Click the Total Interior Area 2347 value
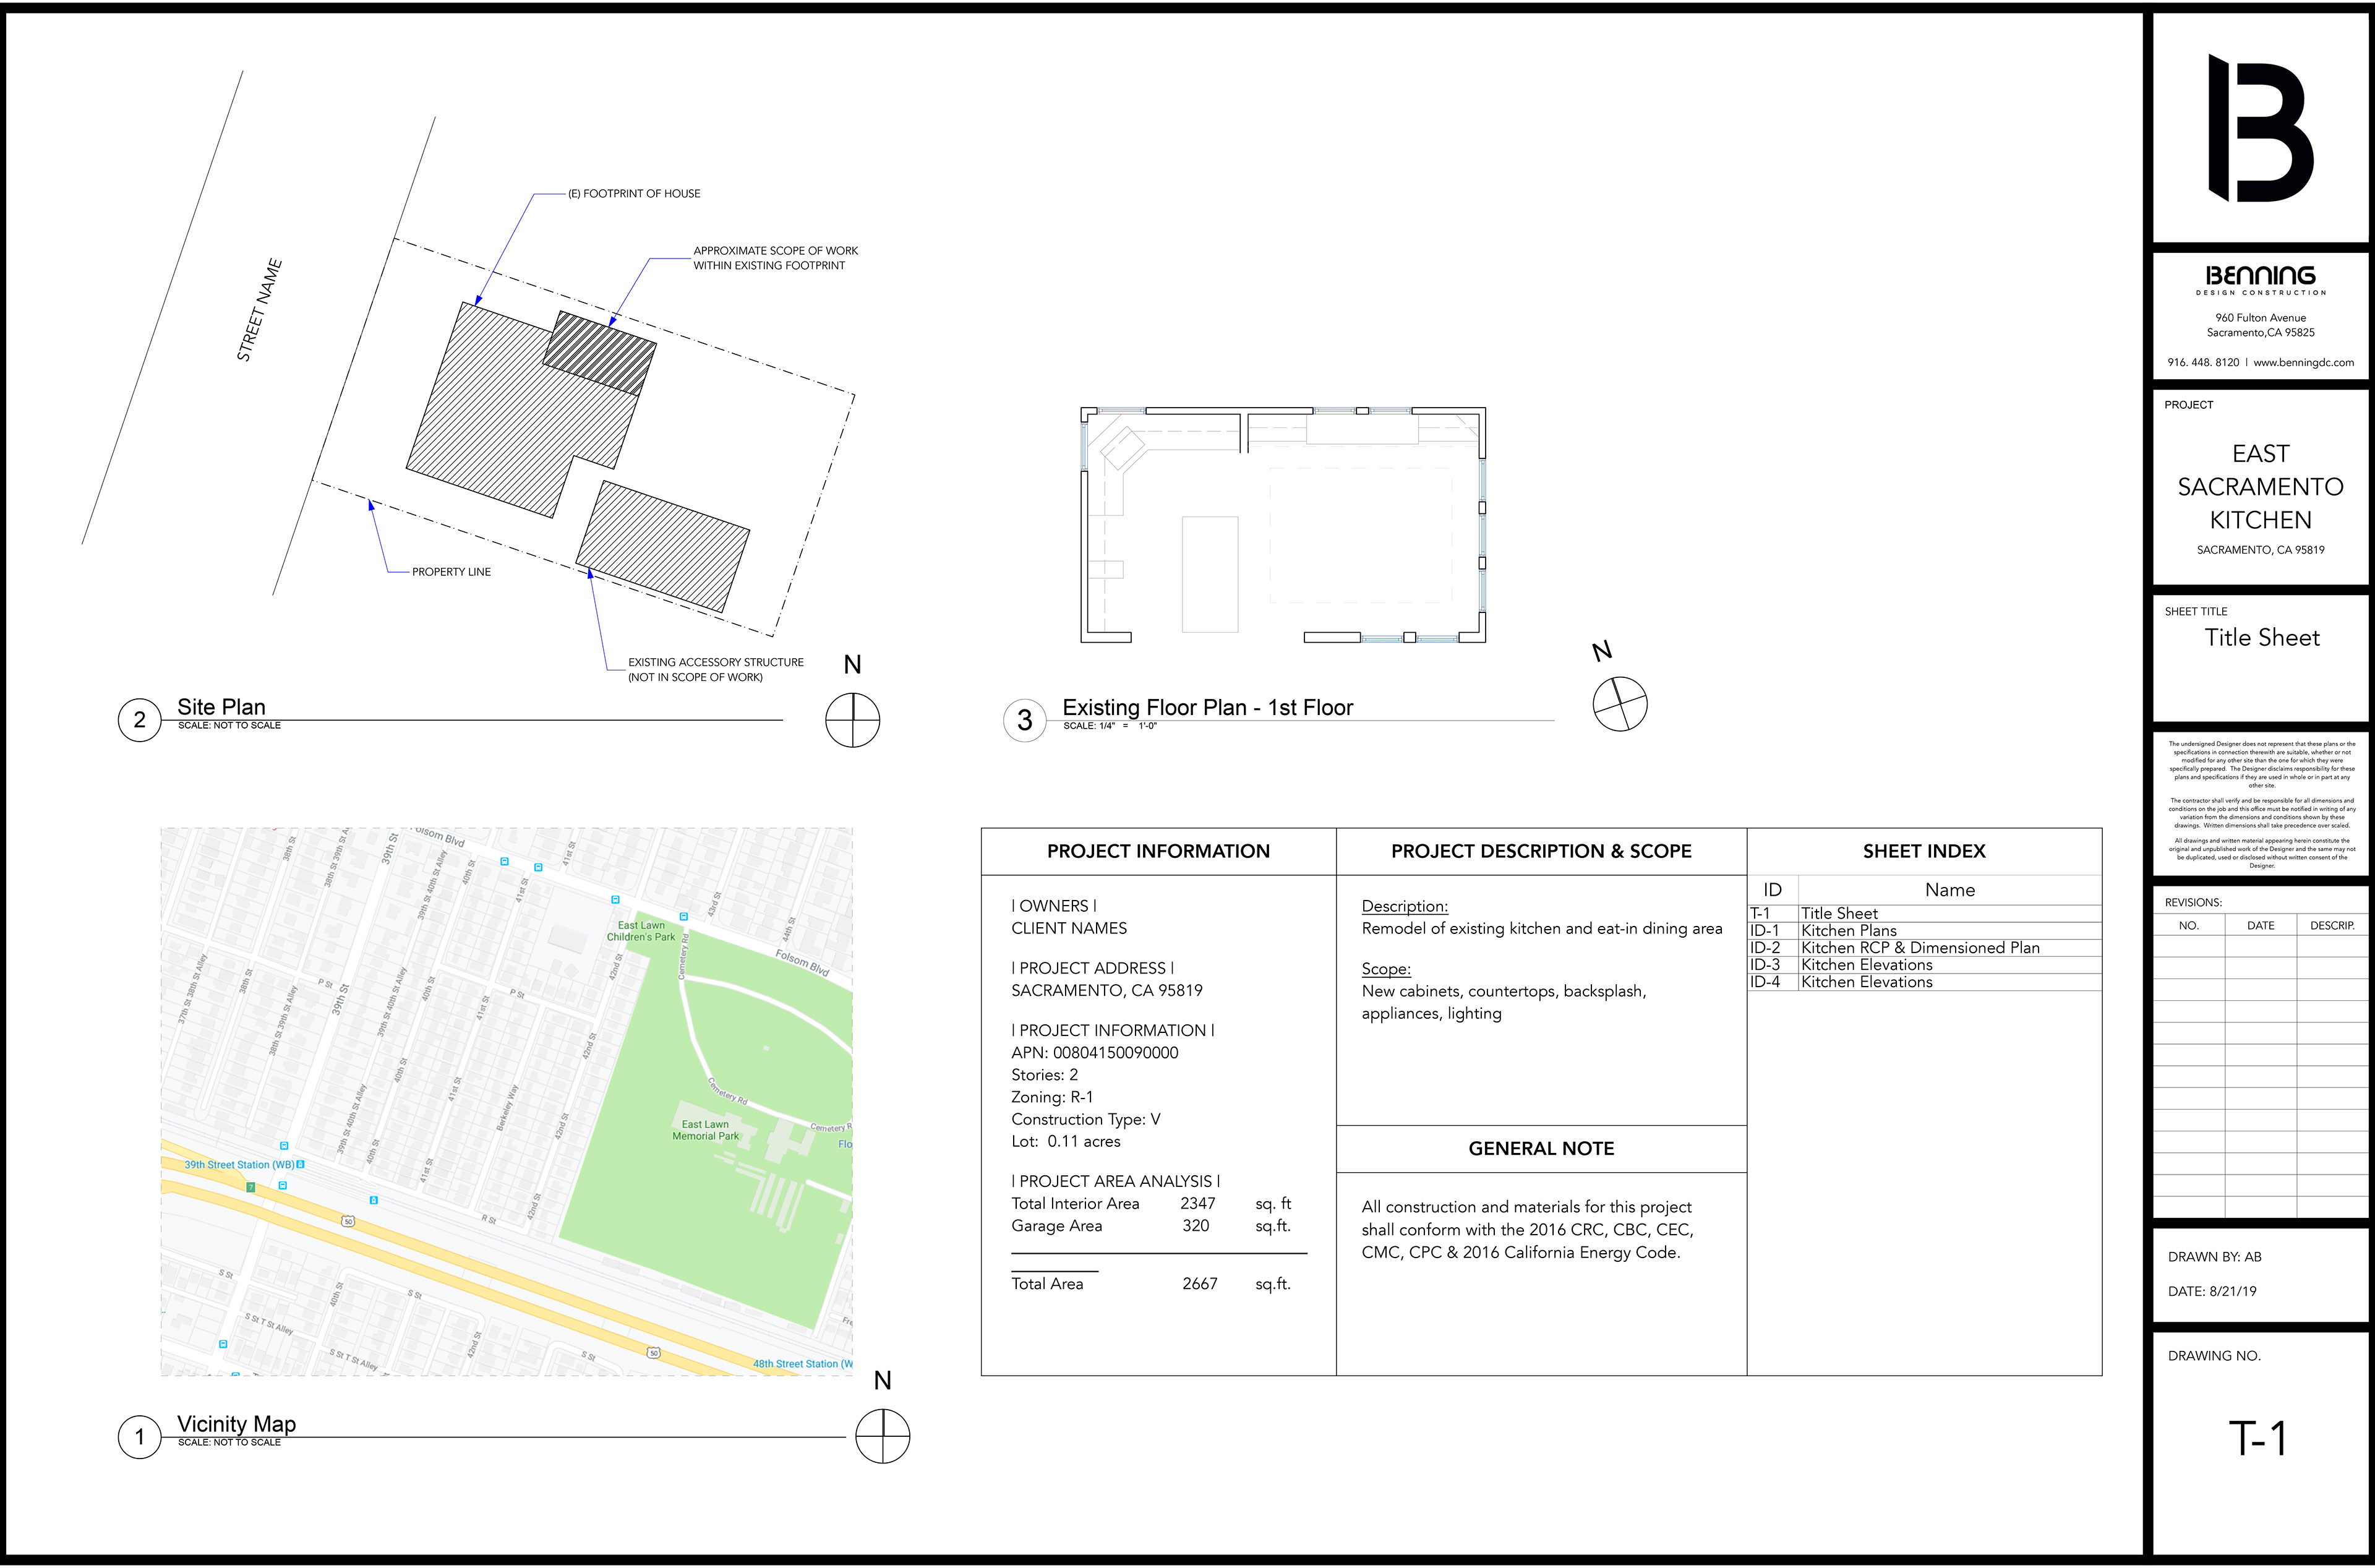Screen dimensions: 2375x1568 coord(1197,1203)
